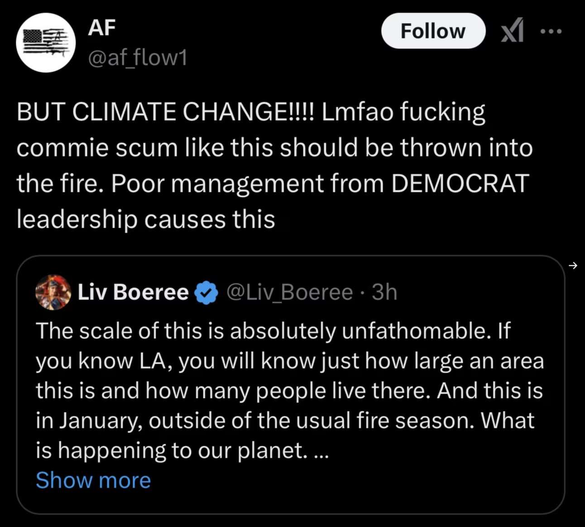Click the 3h timestamp
This screenshot has width=585, height=527.
coord(384,292)
